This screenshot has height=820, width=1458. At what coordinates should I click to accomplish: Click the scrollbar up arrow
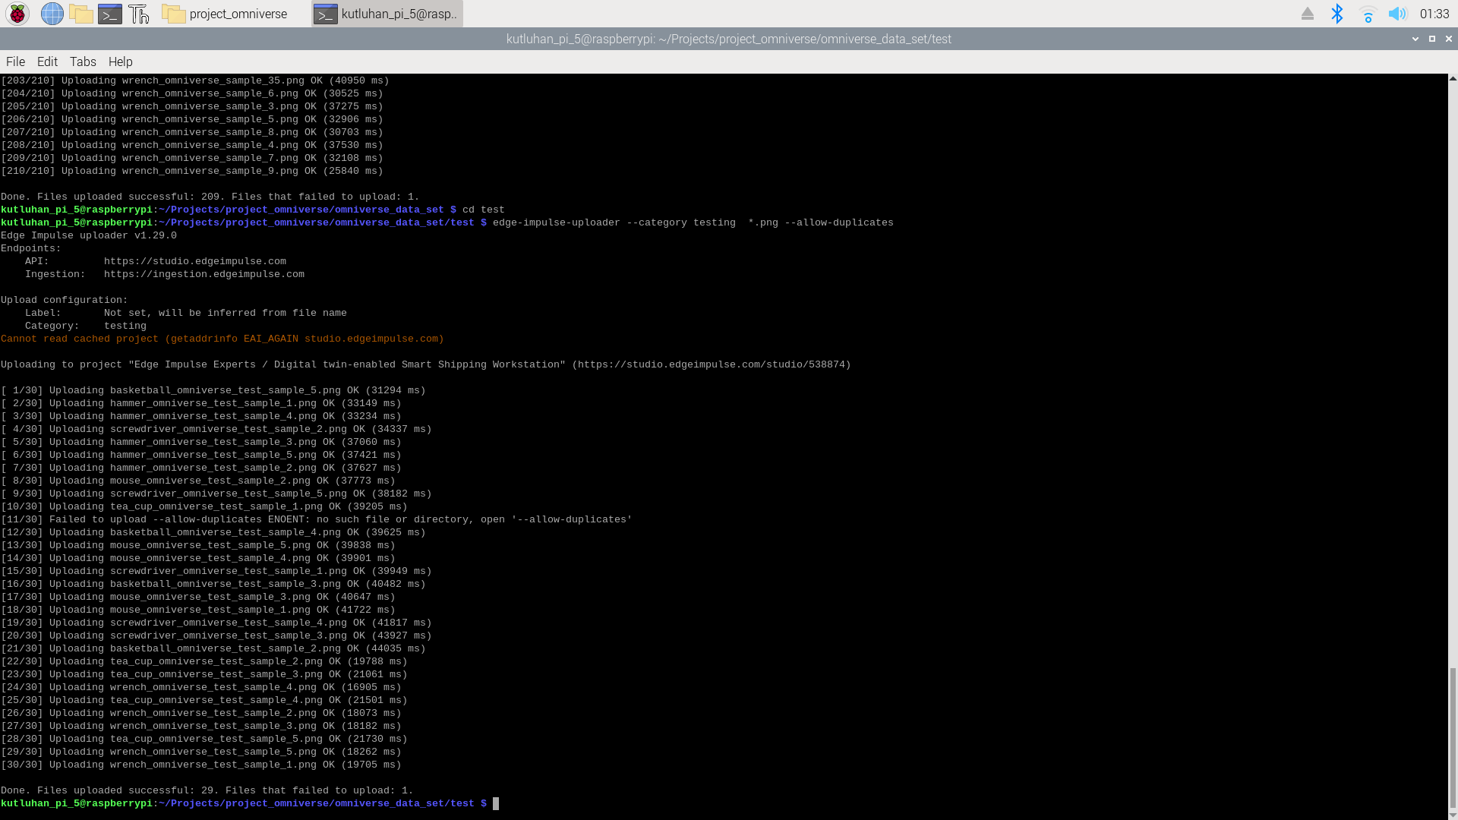coord(1453,78)
